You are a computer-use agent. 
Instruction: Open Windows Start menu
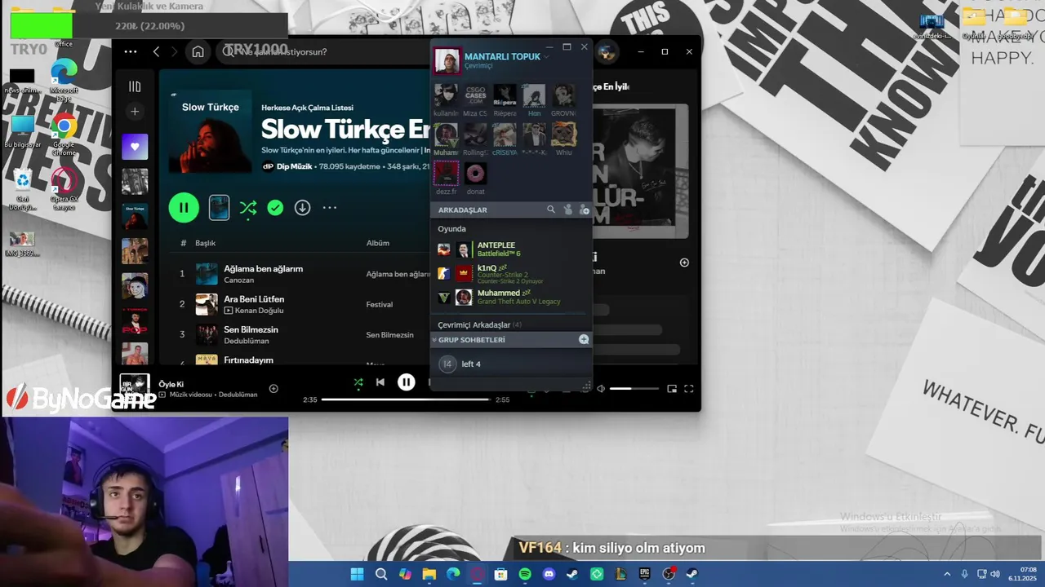click(357, 574)
